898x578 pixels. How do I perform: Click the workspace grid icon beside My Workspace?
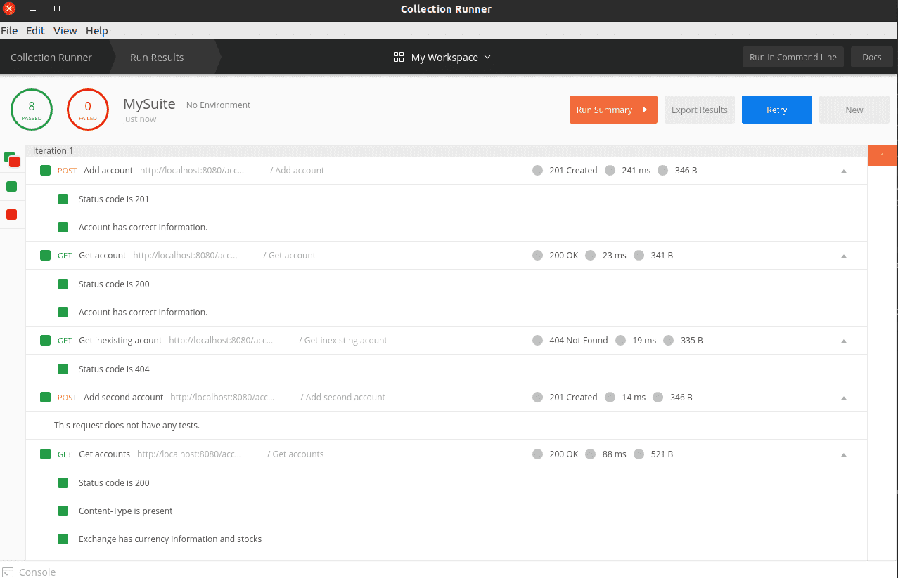click(x=399, y=58)
